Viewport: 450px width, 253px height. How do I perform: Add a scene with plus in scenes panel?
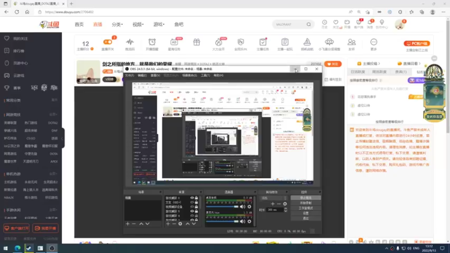[128, 224]
